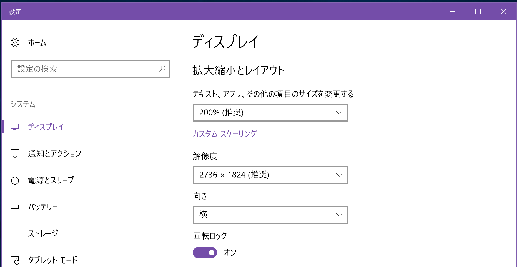Click the 解像度 label
The height and width of the screenshot is (267, 517).
click(205, 156)
